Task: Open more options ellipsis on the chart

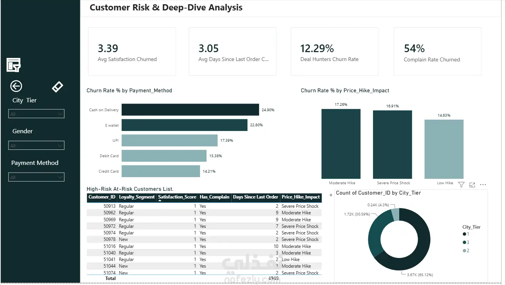Action: (x=483, y=185)
